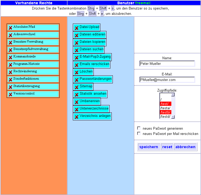This screenshot has height=195, width=201.
Task: Focus the E-Mail text field
Action: [167, 80]
